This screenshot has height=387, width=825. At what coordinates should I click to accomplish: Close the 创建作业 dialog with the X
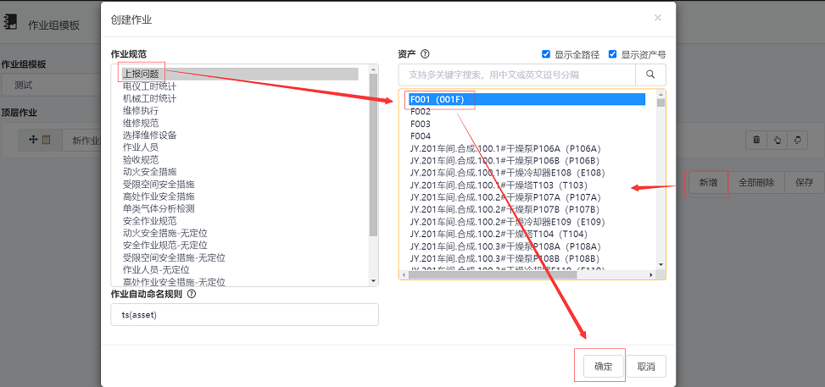[x=658, y=18]
